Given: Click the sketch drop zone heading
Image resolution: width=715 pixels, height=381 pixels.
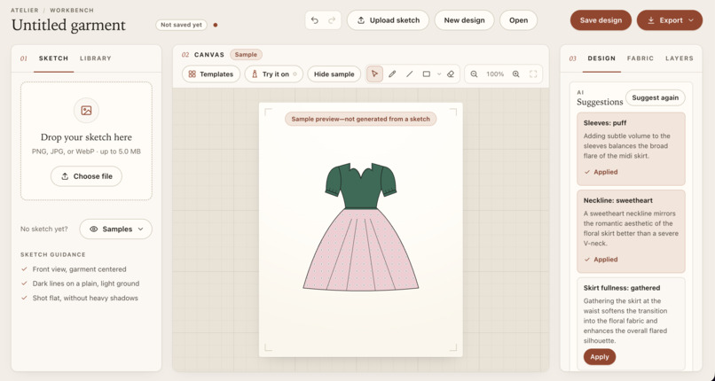Looking at the screenshot, I should click(x=86, y=137).
